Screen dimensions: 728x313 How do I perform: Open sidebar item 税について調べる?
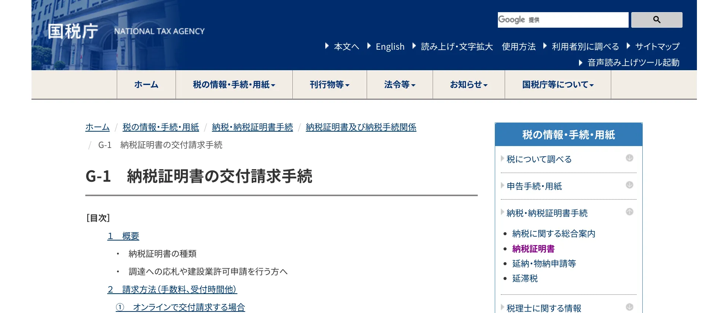pos(539,159)
